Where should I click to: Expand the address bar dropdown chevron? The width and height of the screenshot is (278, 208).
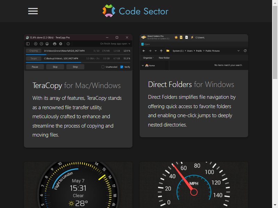tap(238, 51)
